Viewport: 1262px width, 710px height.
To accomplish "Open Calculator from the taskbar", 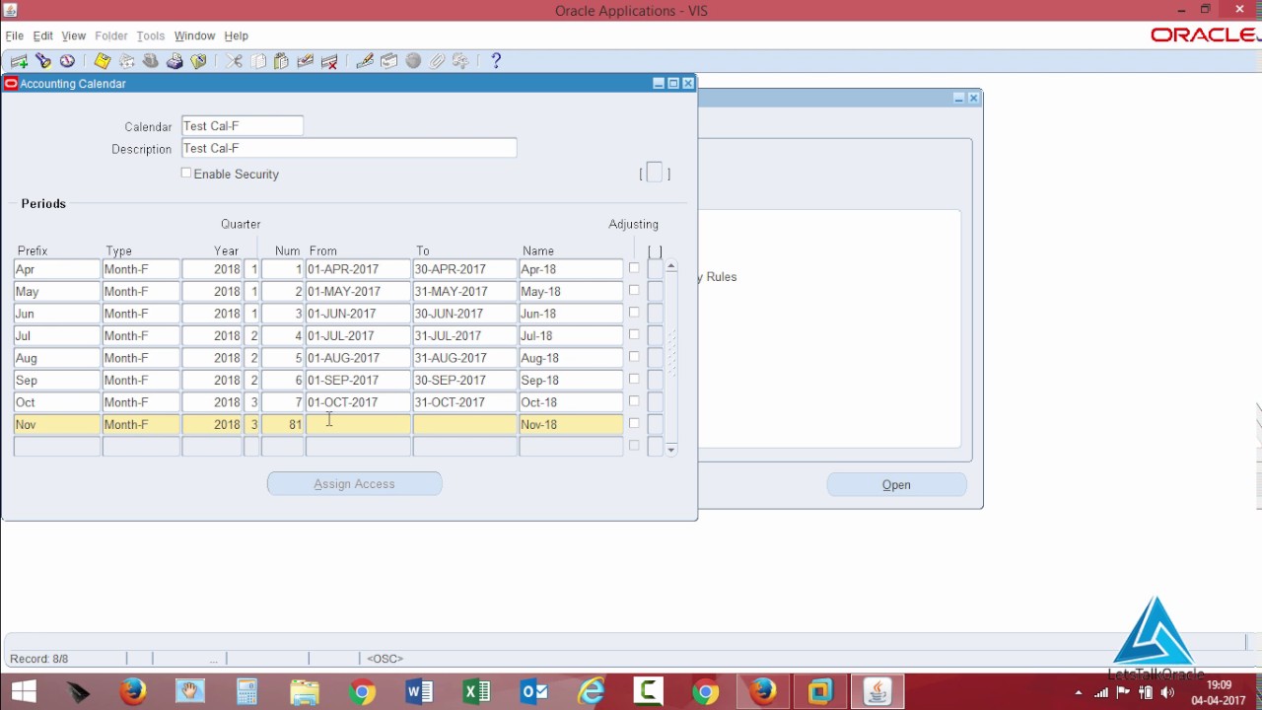I will [247, 692].
